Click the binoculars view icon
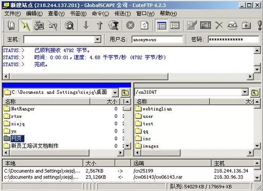263x191 pixels. click(x=232, y=26)
